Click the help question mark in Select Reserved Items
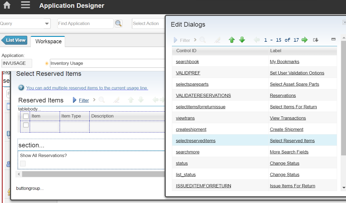 click(x=21, y=87)
